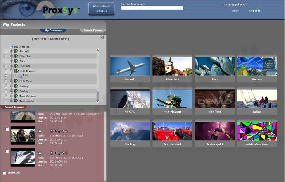Click filmstrip icon for elicottero_01 clip
285x182 pixels.
point(39,131)
